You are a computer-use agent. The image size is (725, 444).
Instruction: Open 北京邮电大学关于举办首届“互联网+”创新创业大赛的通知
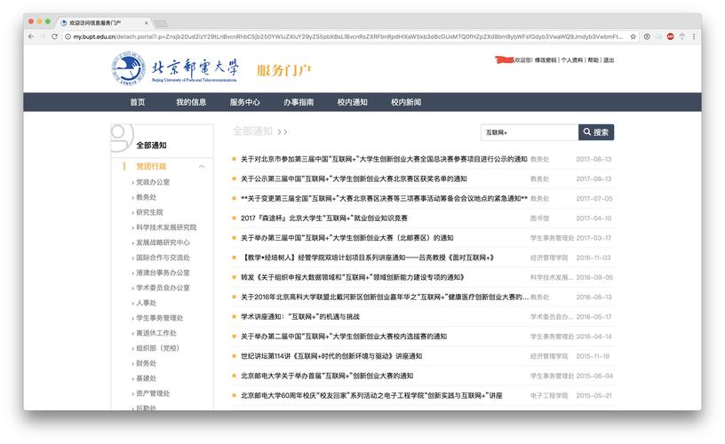click(x=327, y=377)
